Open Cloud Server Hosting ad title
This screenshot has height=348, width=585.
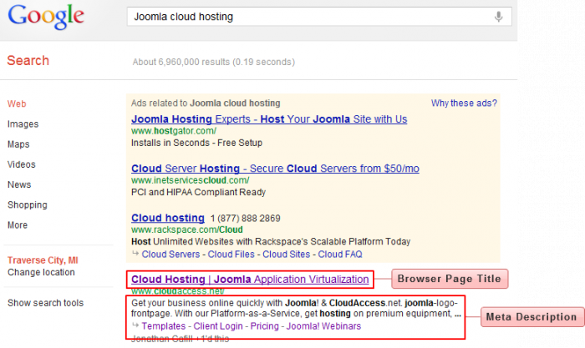point(275,169)
